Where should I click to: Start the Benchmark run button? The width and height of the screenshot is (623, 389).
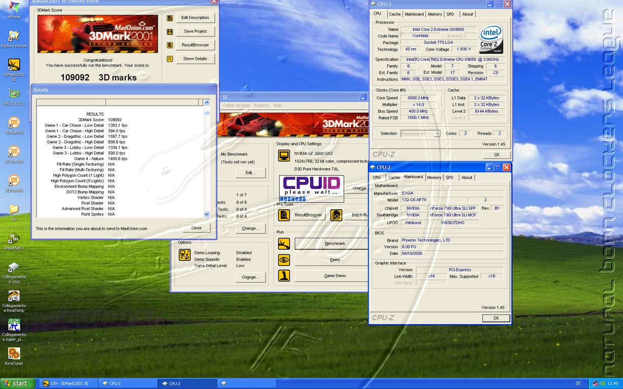(331, 244)
